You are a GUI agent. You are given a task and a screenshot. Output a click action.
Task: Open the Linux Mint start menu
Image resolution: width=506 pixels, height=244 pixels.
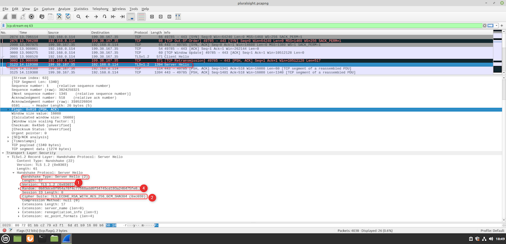coord(5,239)
